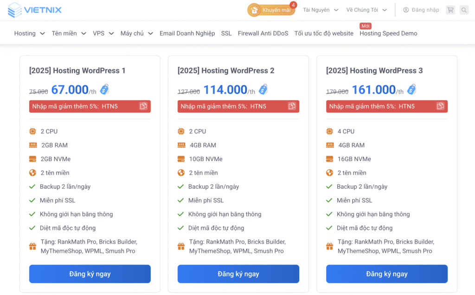Register Hosting WordPress 3 with Đăng ký ngay
The width and height of the screenshot is (475, 295).
(x=387, y=274)
